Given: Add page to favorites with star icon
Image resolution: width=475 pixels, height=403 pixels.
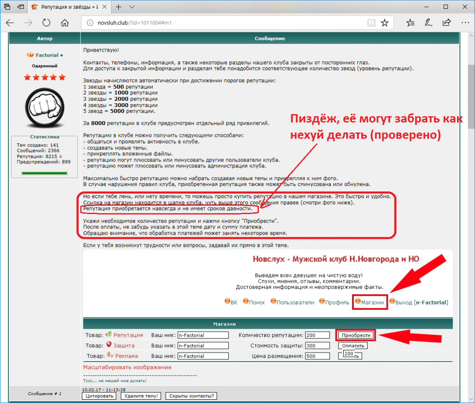Looking at the screenshot, I should click(384, 23).
